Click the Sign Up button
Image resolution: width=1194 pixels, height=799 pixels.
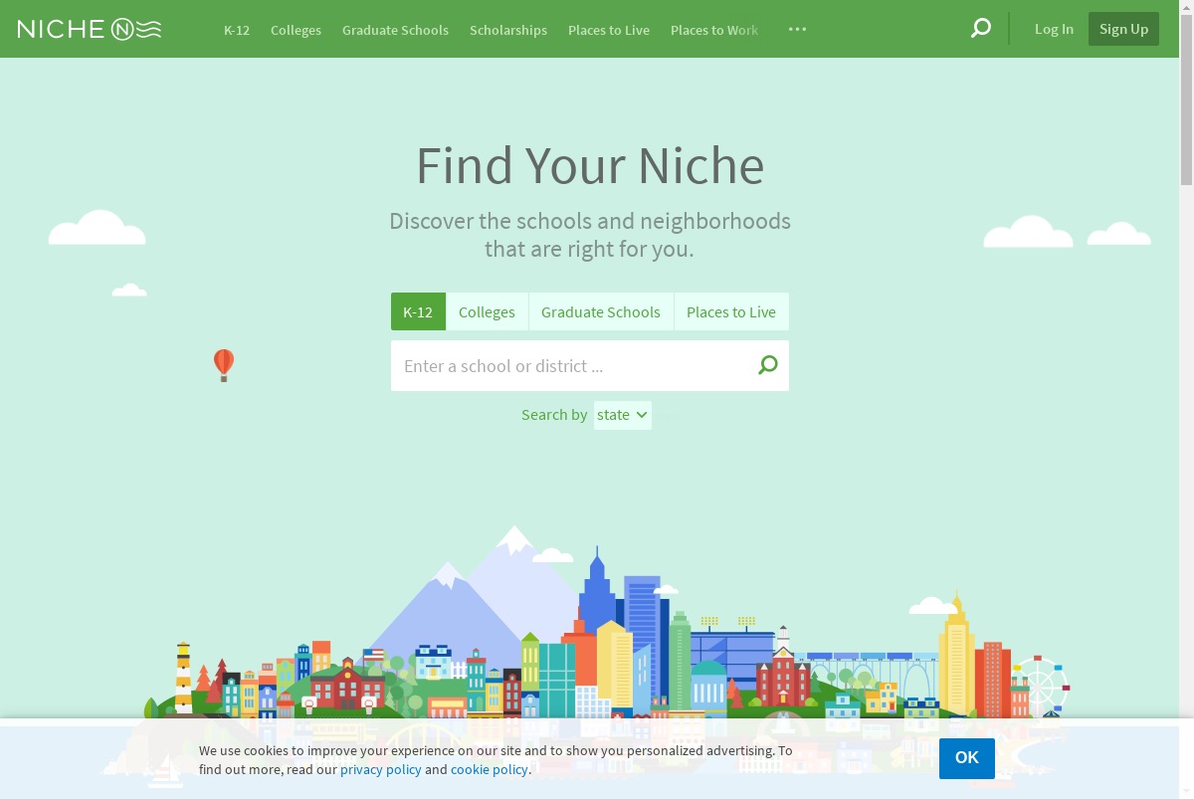(1123, 29)
